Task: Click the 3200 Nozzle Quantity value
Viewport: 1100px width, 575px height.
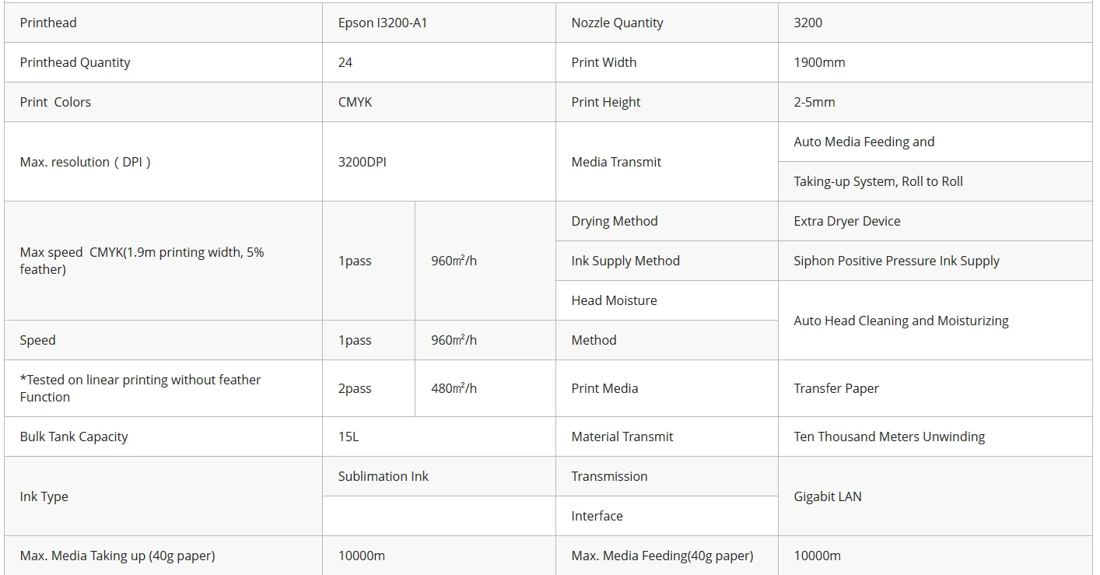Action: pos(807,23)
